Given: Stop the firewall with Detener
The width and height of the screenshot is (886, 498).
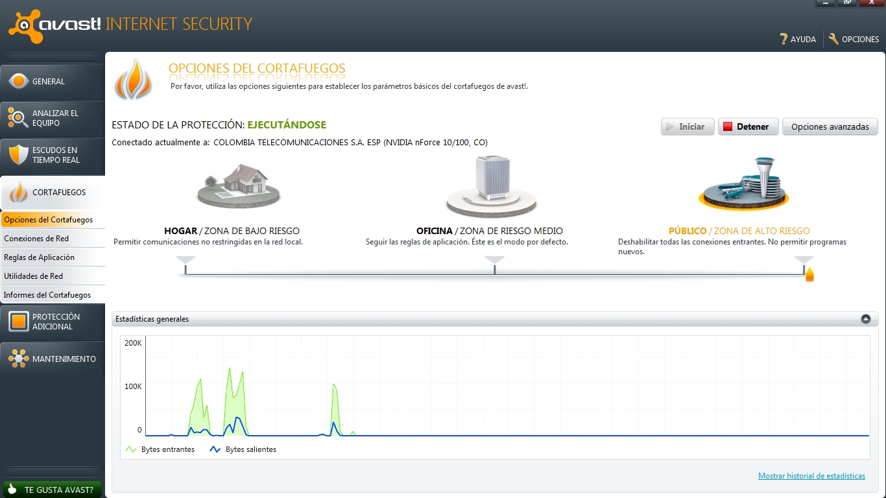Looking at the screenshot, I should pyautogui.click(x=748, y=126).
